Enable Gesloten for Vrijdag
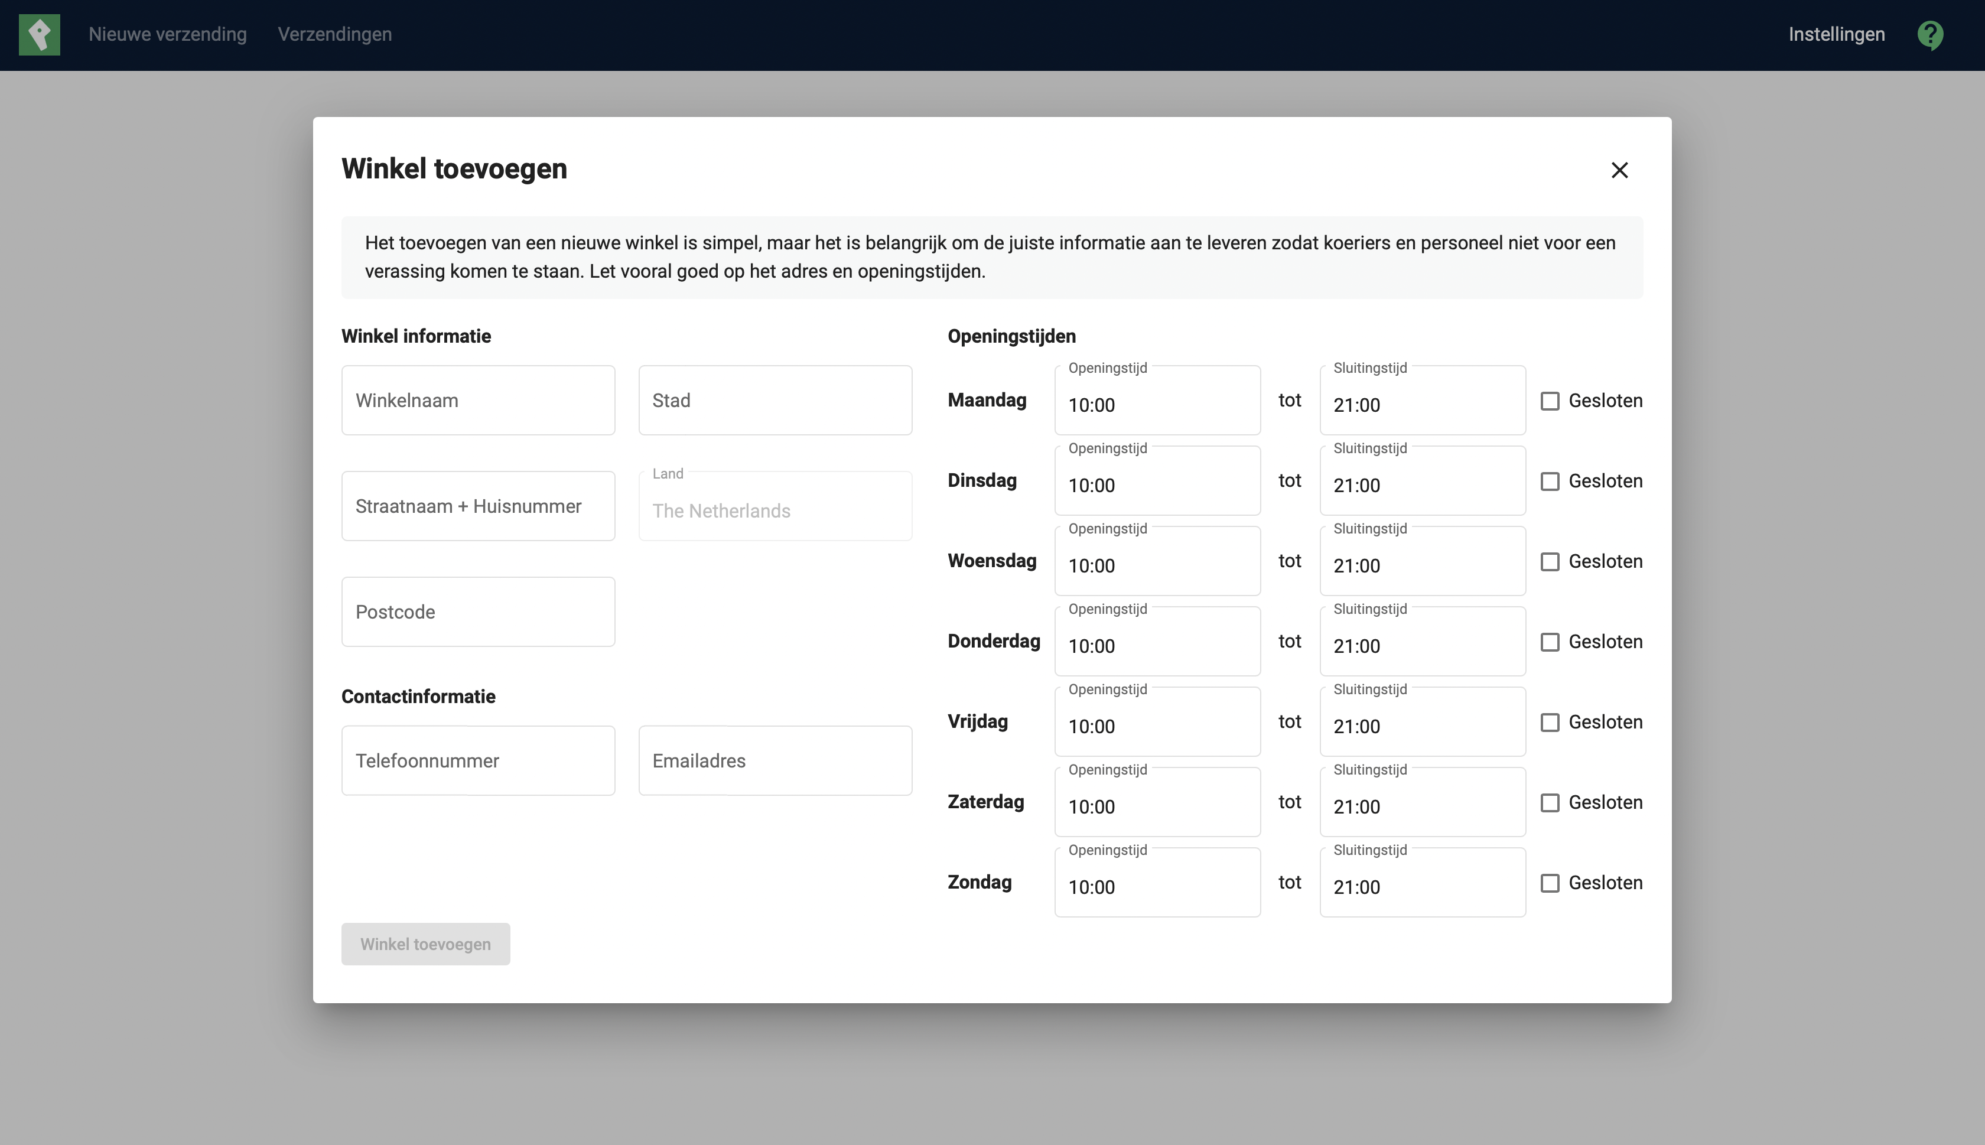The image size is (1985, 1145). tap(1550, 722)
